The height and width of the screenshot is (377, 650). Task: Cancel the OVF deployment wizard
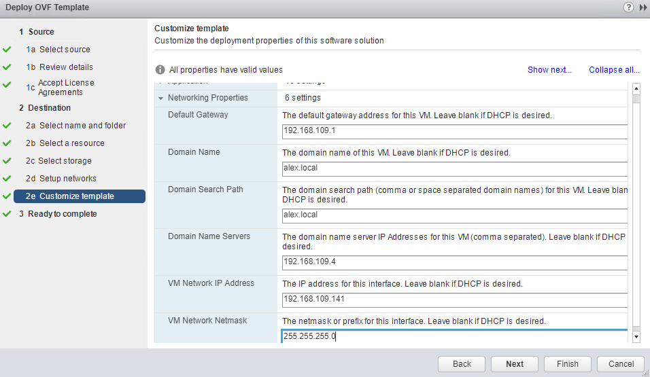pos(621,364)
